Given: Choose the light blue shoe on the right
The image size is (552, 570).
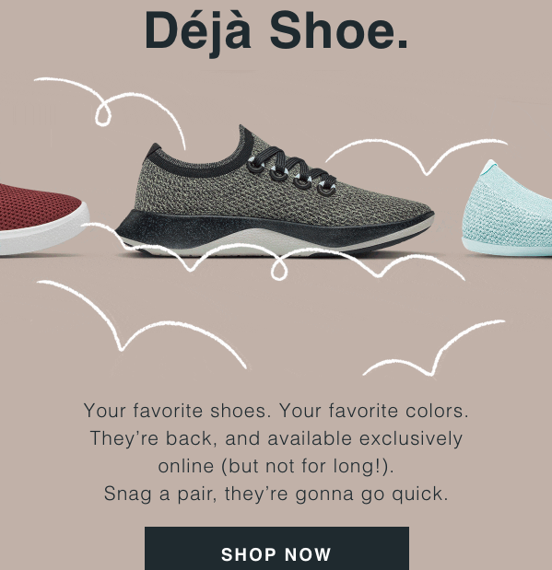Looking at the screenshot, I should (x=507, y=208).
